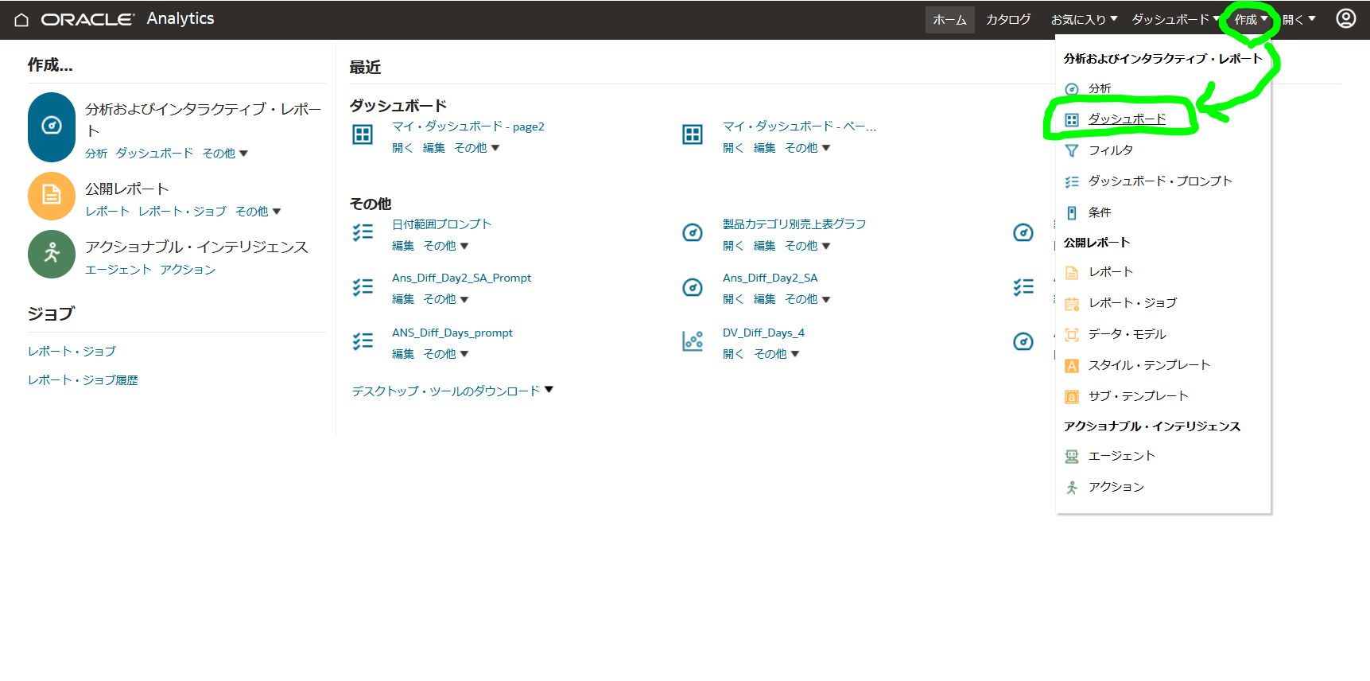Click the フィルタ funnel icon in menu
The width and height of the screenshot is (1370, 681).
1072,150
